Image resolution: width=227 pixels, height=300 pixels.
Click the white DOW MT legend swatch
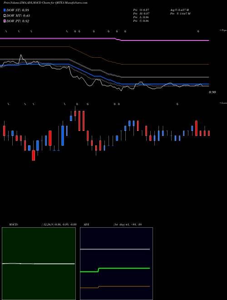click(x=5, y=15)
